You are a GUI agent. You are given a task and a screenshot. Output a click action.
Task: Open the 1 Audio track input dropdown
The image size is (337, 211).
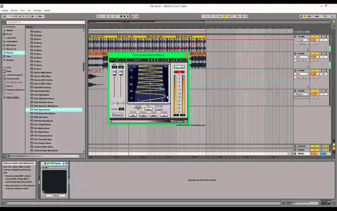302,40
